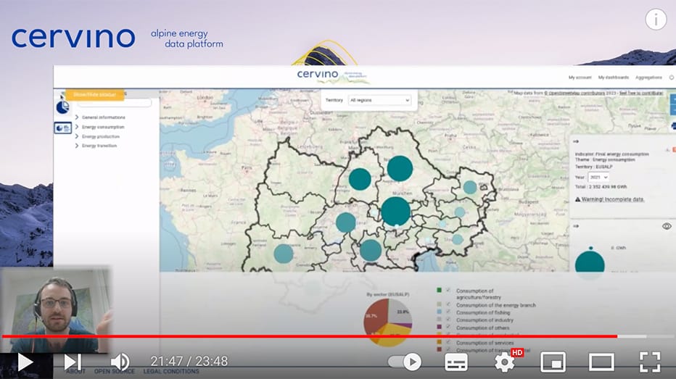Open My account menu
The height and width of the screenshot is (379, 676).
[580, 78]
